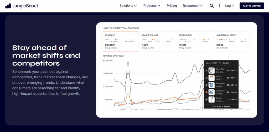269x132 pixels.
Task: Expand the Products dropdown menu
Action: pyautogui.click(x=152, y=6)
